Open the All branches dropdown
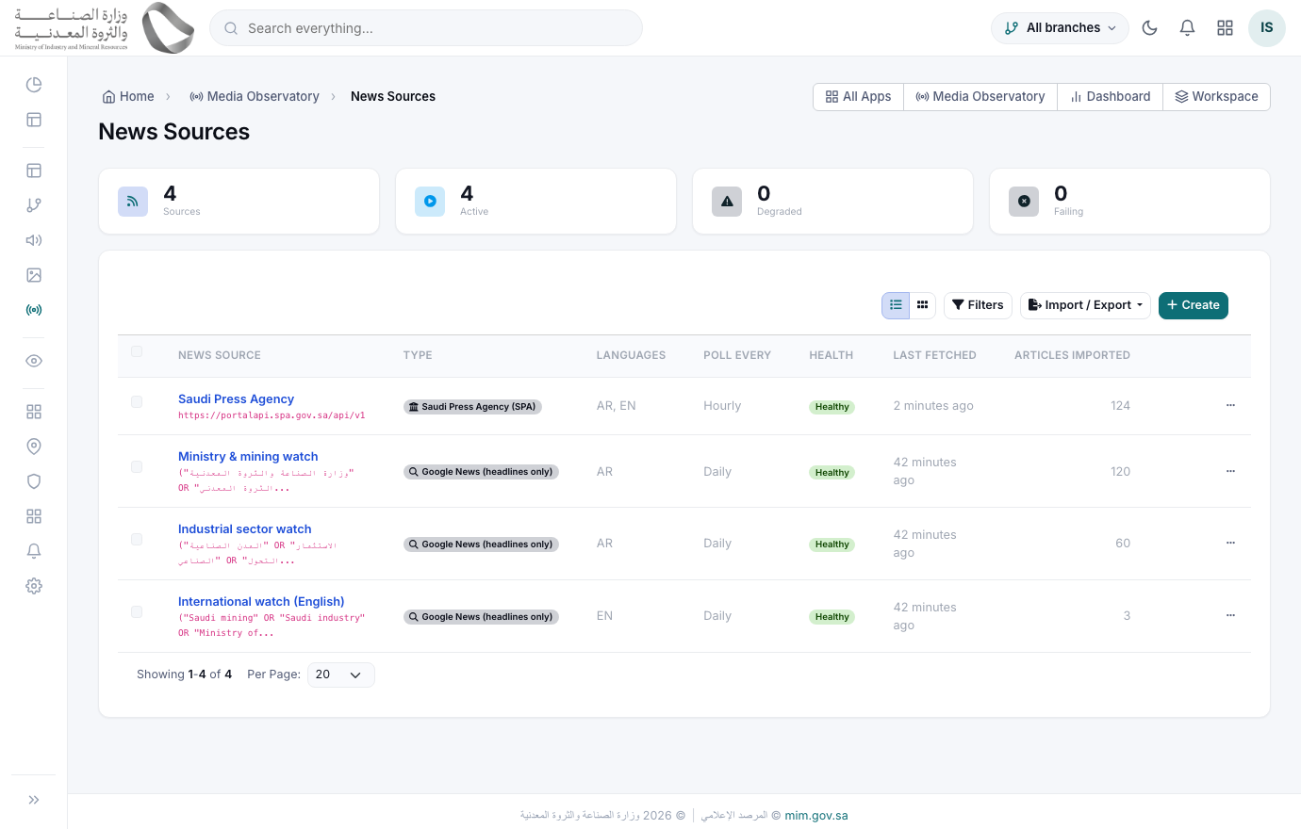 coord(1060,28)
